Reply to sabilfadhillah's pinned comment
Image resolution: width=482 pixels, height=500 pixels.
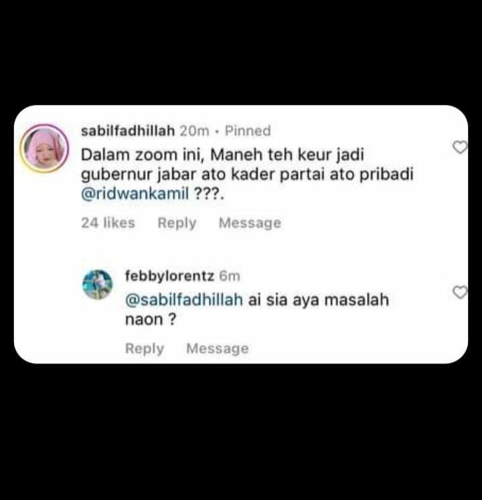(177, 223)
